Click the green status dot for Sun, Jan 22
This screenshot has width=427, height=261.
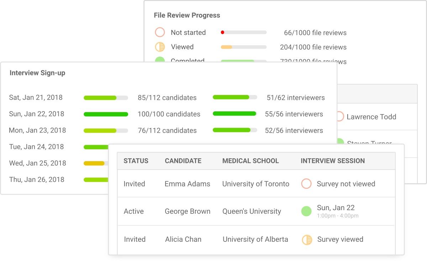click(306, 211)
